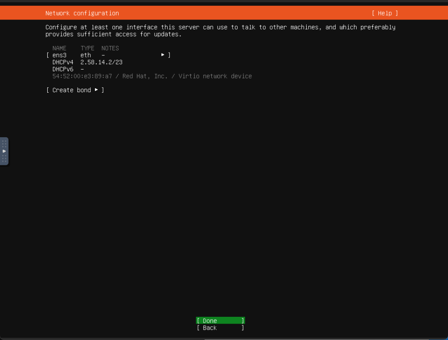This screenshot has width=448, height=340.
Task: Open the Help menu in header
Action: point(385,13)
